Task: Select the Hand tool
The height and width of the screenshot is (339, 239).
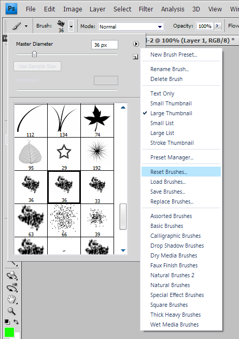Action: (x=11, y=300)
